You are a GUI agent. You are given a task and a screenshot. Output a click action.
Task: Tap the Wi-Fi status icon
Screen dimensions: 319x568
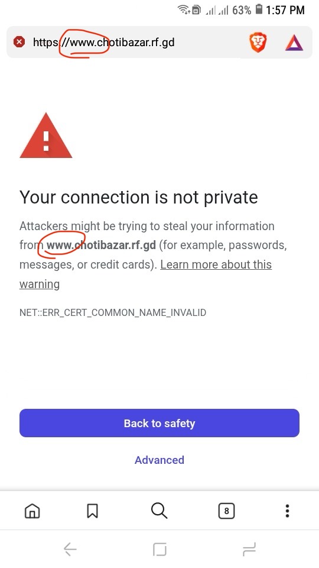pos(184,10)
